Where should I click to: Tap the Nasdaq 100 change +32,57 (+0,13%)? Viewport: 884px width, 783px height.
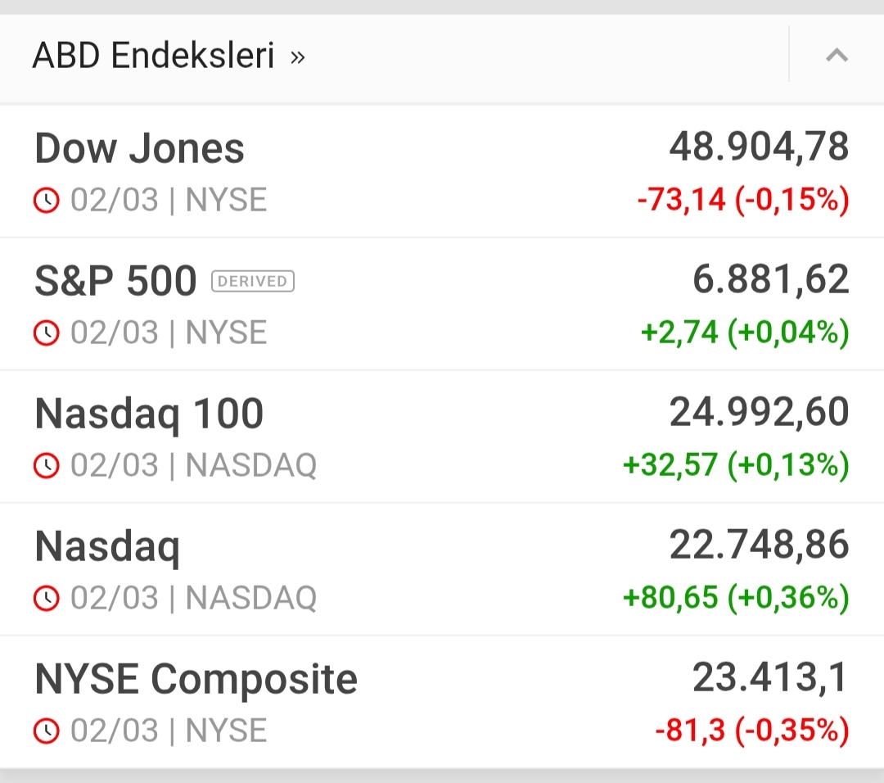coord(736,465)
